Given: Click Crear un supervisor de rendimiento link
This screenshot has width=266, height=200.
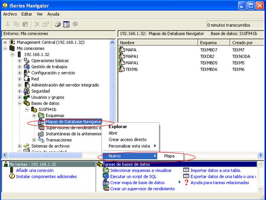Looking at the screenshot, I should (143, 189).
